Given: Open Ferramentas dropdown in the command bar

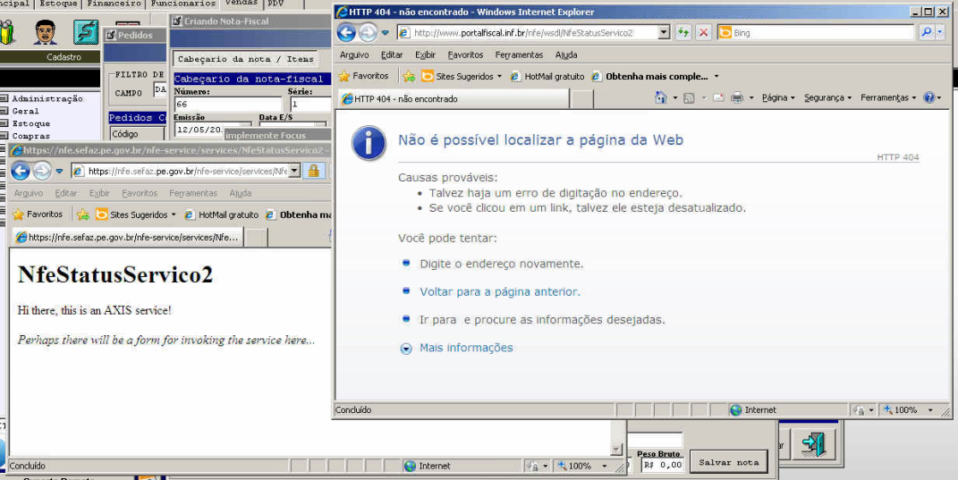Looking at the screenshot, I should click(888, 97).
